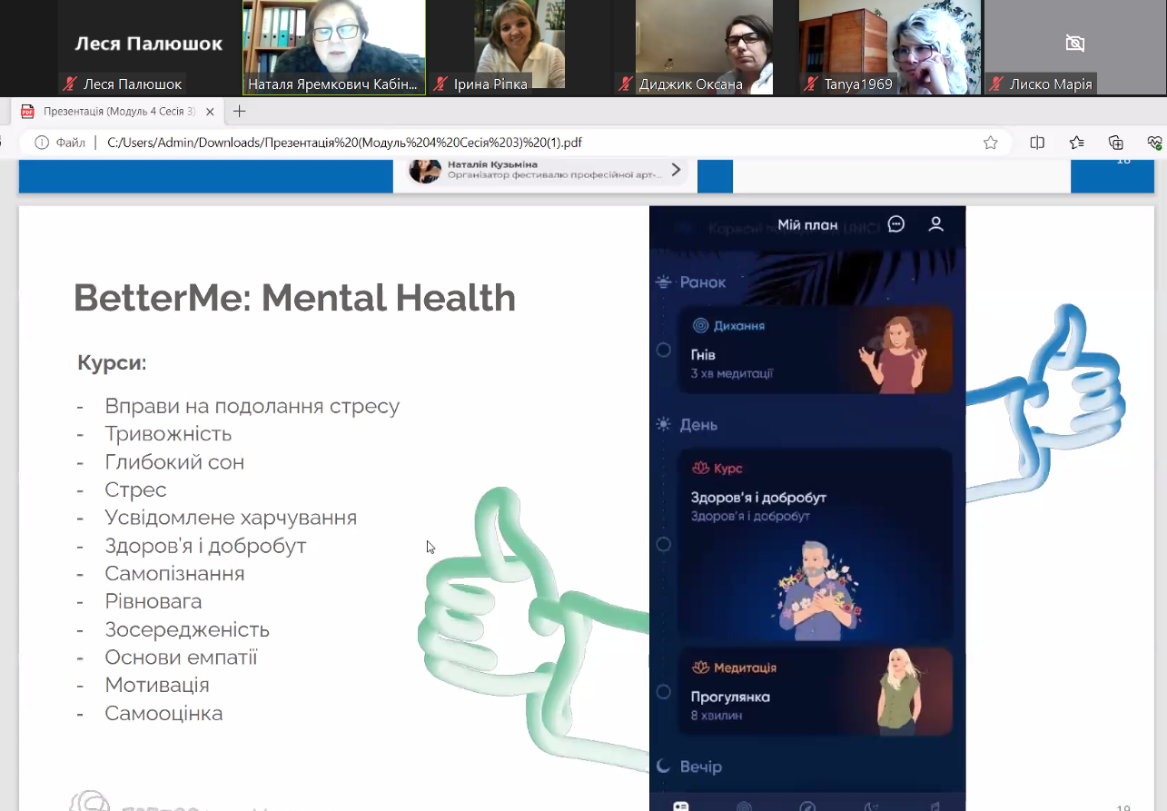Open browser Collections icon
The width and height of the screenshot is (1167, 811).
tap(1115, 143)
